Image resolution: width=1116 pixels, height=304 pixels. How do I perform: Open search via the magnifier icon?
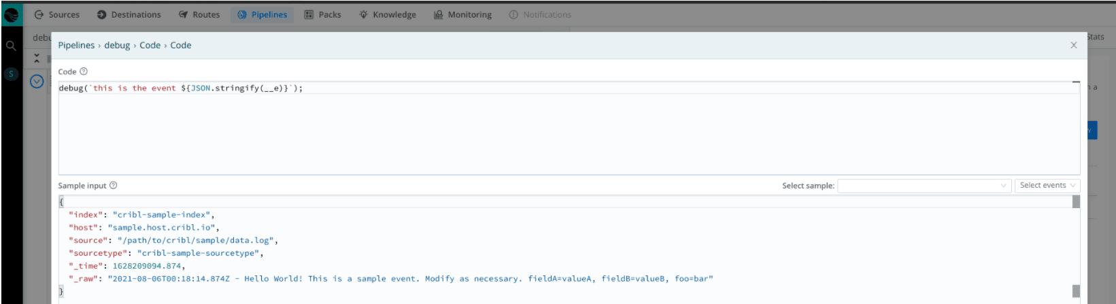tap(11, 46)
